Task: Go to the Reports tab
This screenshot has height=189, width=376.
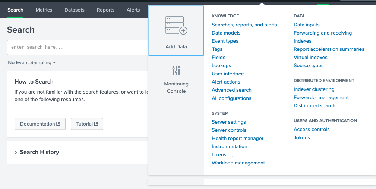Action: point(105,10)
